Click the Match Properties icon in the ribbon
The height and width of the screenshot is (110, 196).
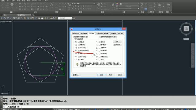click(113, 4)
